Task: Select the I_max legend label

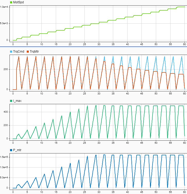Action: pyautogui.click(x=17, y=101)
